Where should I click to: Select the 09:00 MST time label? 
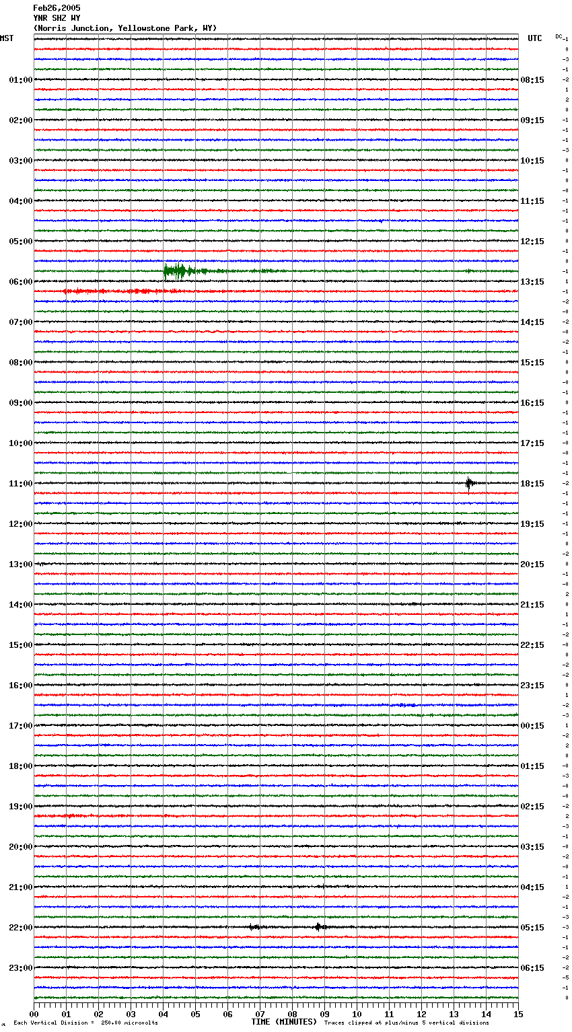pos(21,403)
